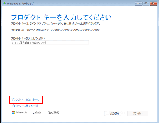The width and height of the screenshot is (159, 123).
Task: Maximize the setup window
Action: pos(146,4)
